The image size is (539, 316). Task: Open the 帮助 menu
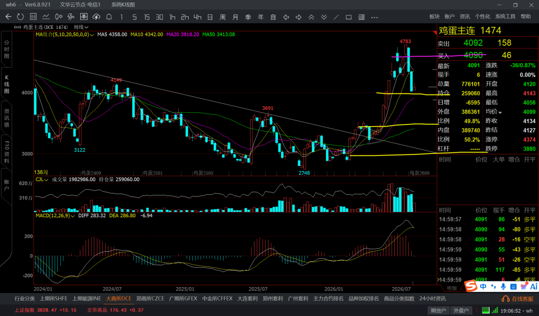[525, 16]
